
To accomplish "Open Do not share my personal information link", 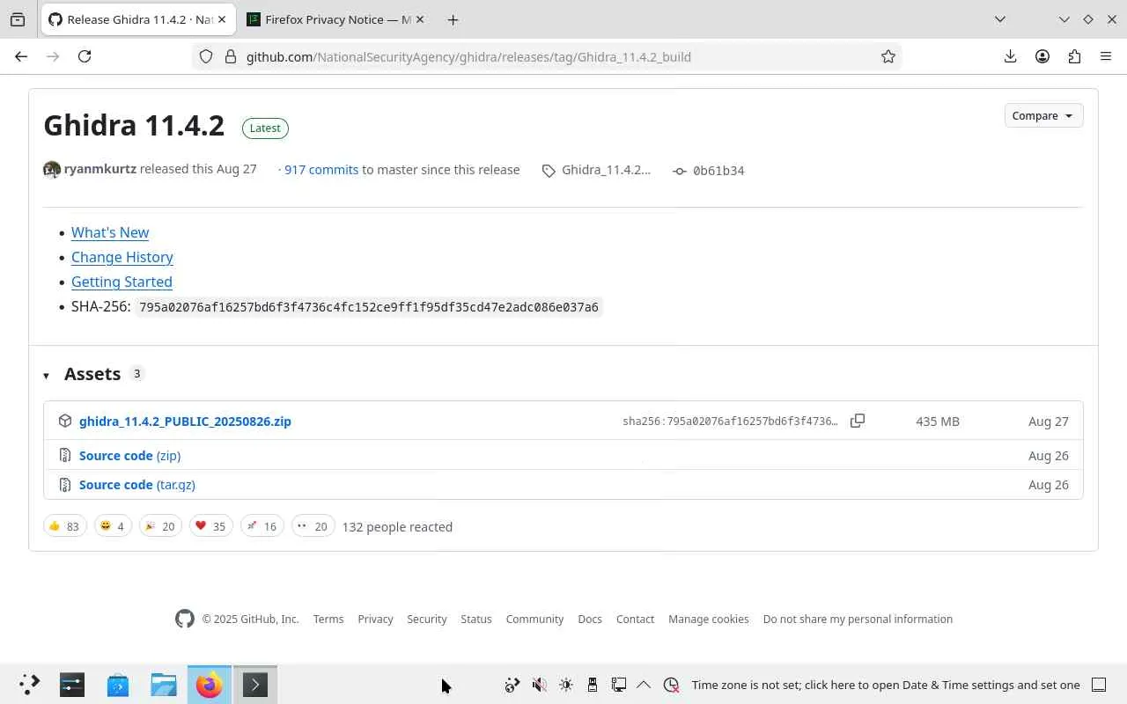I will (858, 619).
